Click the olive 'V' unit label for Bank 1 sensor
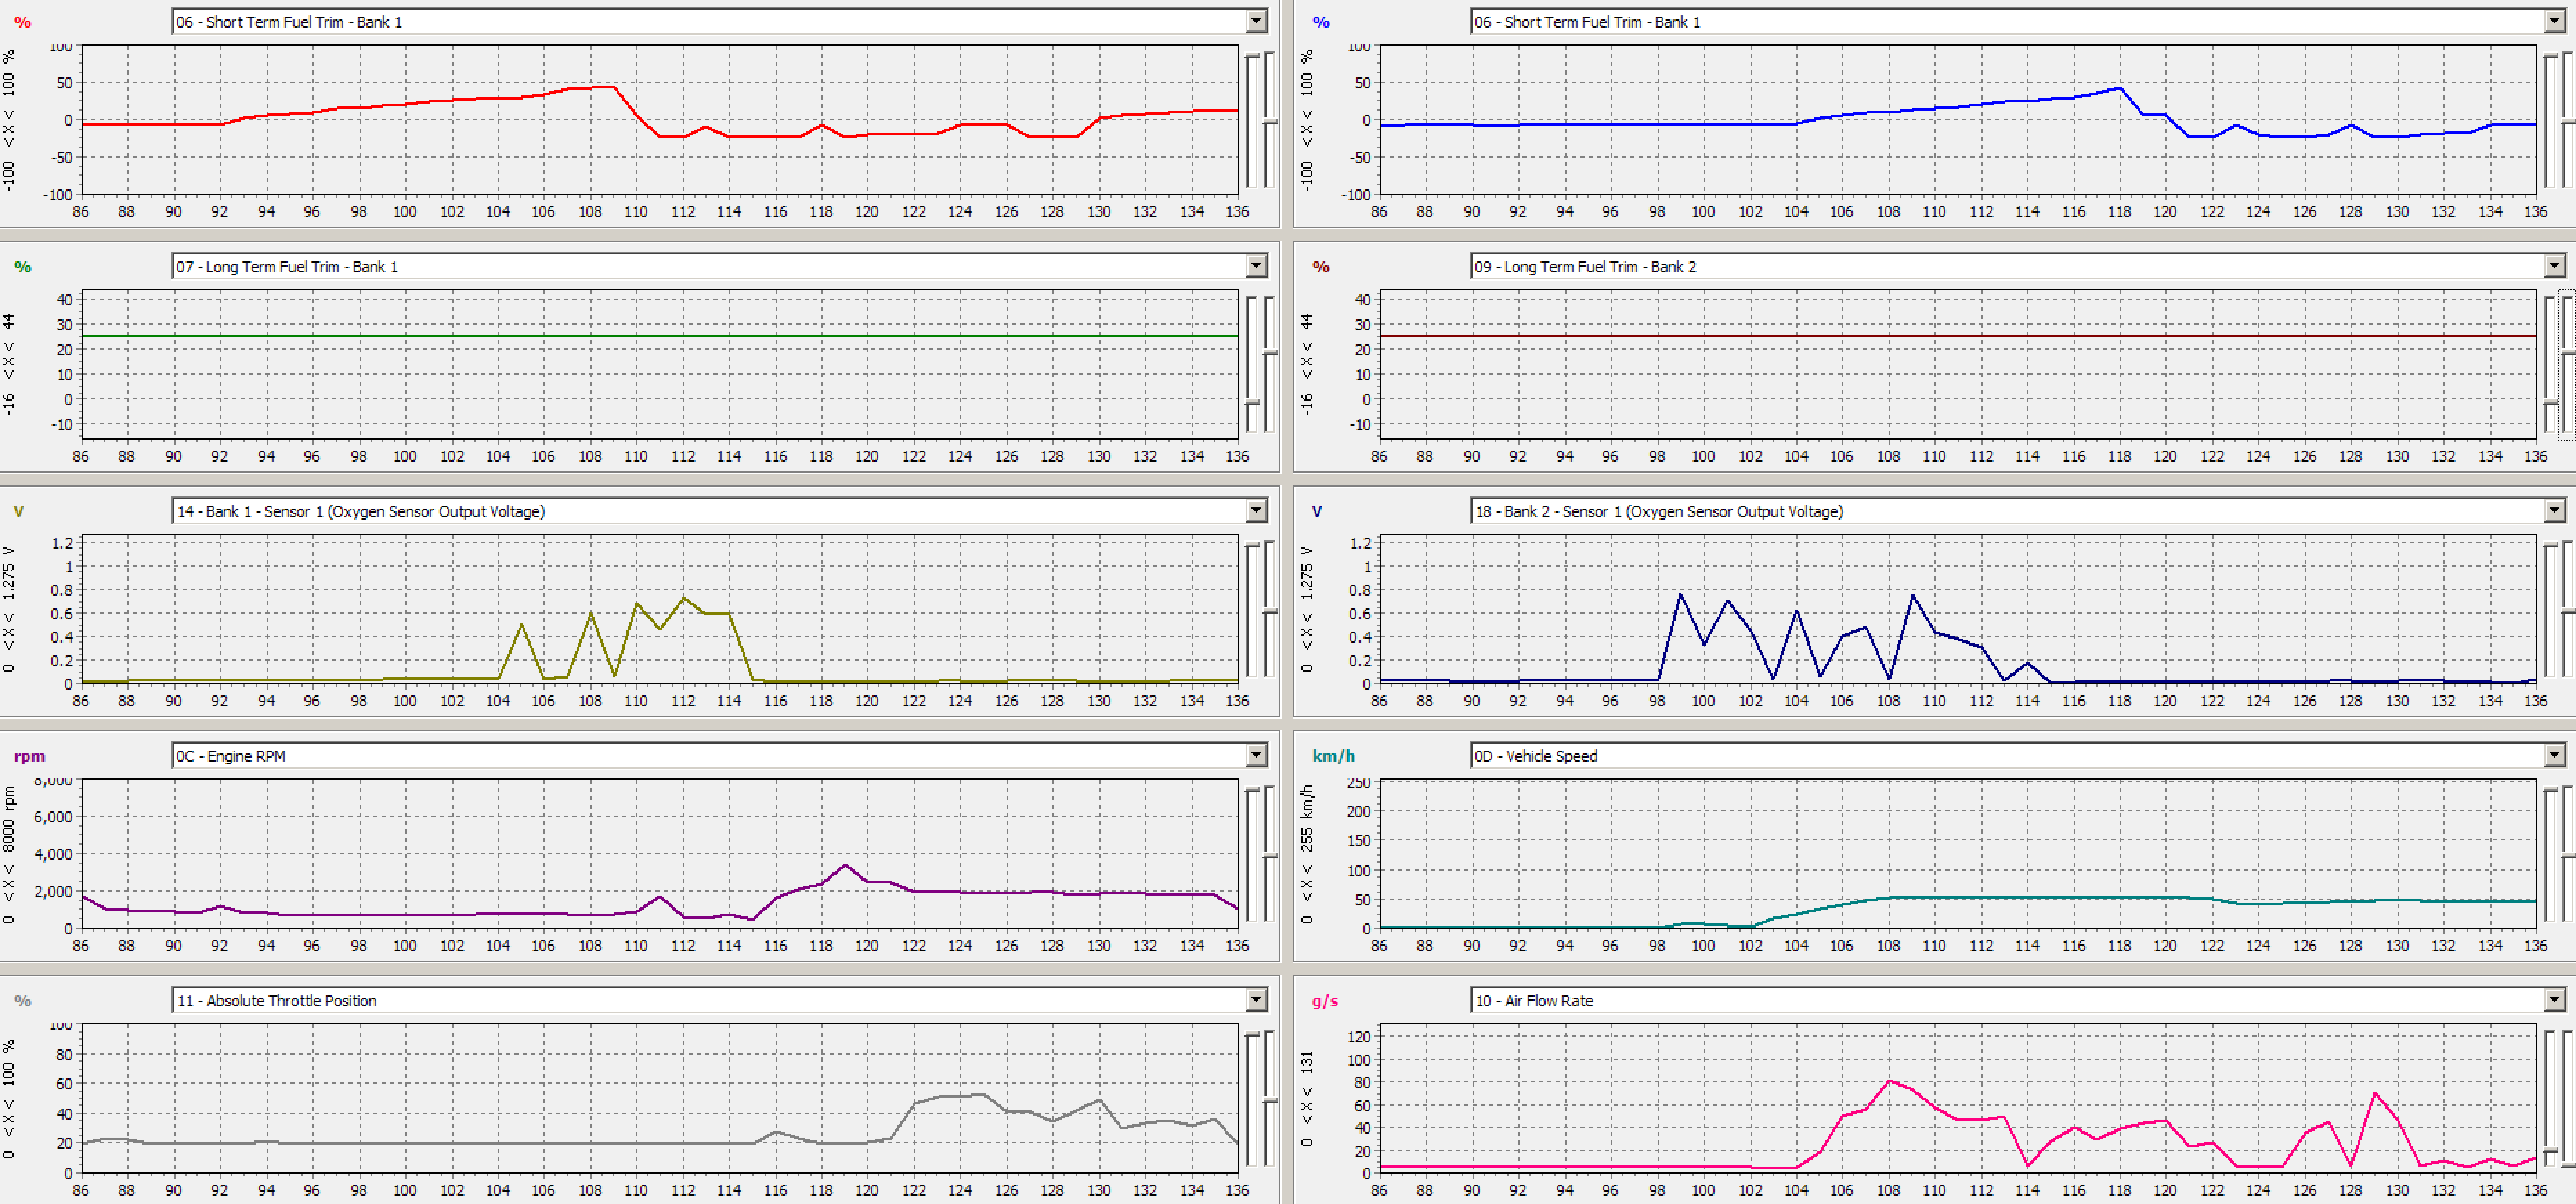Image resolution: width=2576 pixels, height=1204 pixels. coord(18,511)
